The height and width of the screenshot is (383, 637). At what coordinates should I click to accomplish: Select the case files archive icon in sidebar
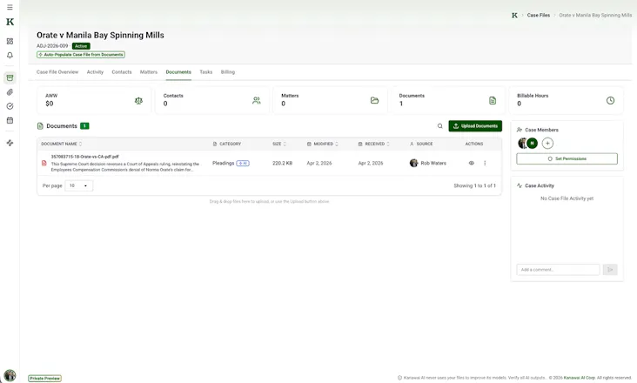(10, 77)
